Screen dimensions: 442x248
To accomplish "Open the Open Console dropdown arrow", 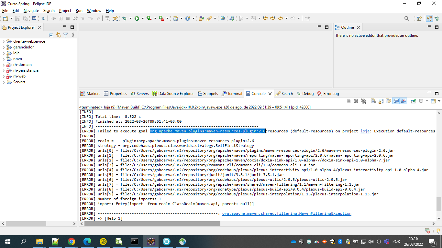I will point(439,101).
